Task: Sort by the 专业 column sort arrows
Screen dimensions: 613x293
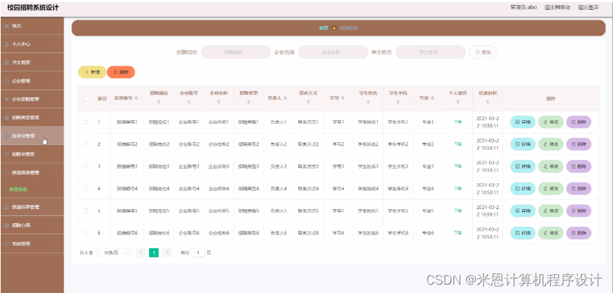Action: pos(432,99)
